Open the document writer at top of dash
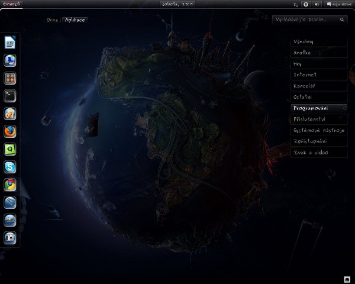The height and width of the screenshot is (284, 355). coord(10,43)
